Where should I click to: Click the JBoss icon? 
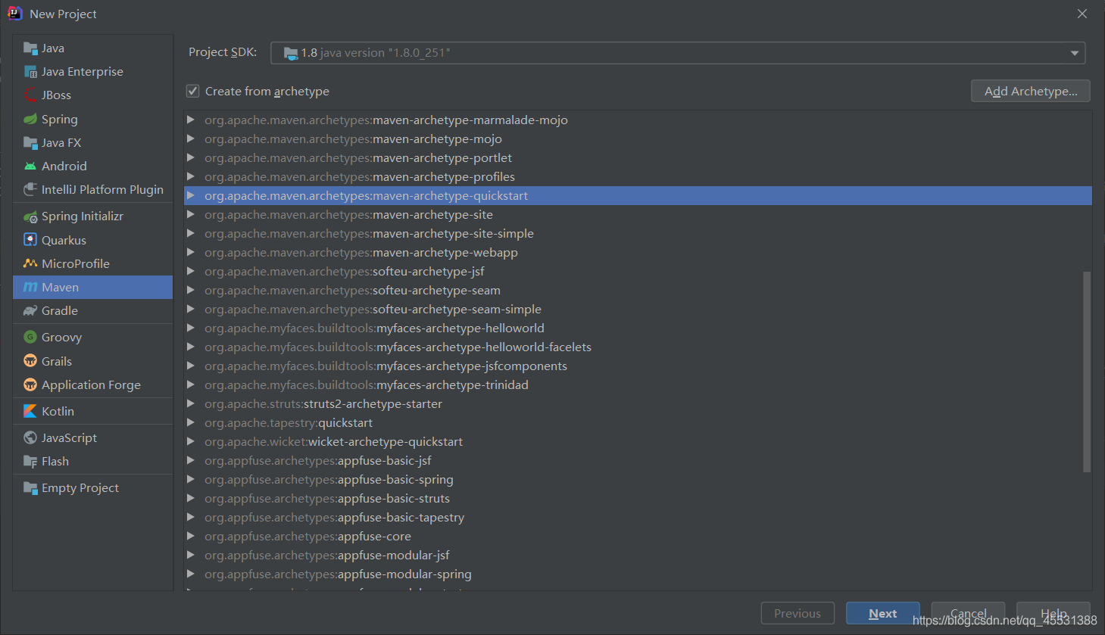click(30, 95)
